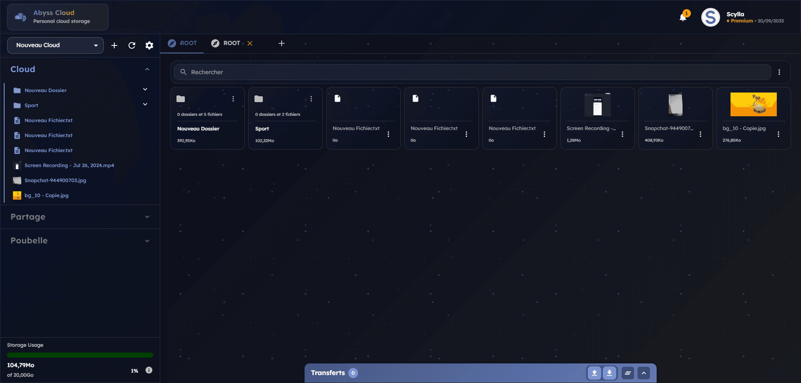Select Snapchat-944900703.jpg in sidebar
The width and height of the screenshot is (801, 383).
pyautogui.click(x=55, y=180)
